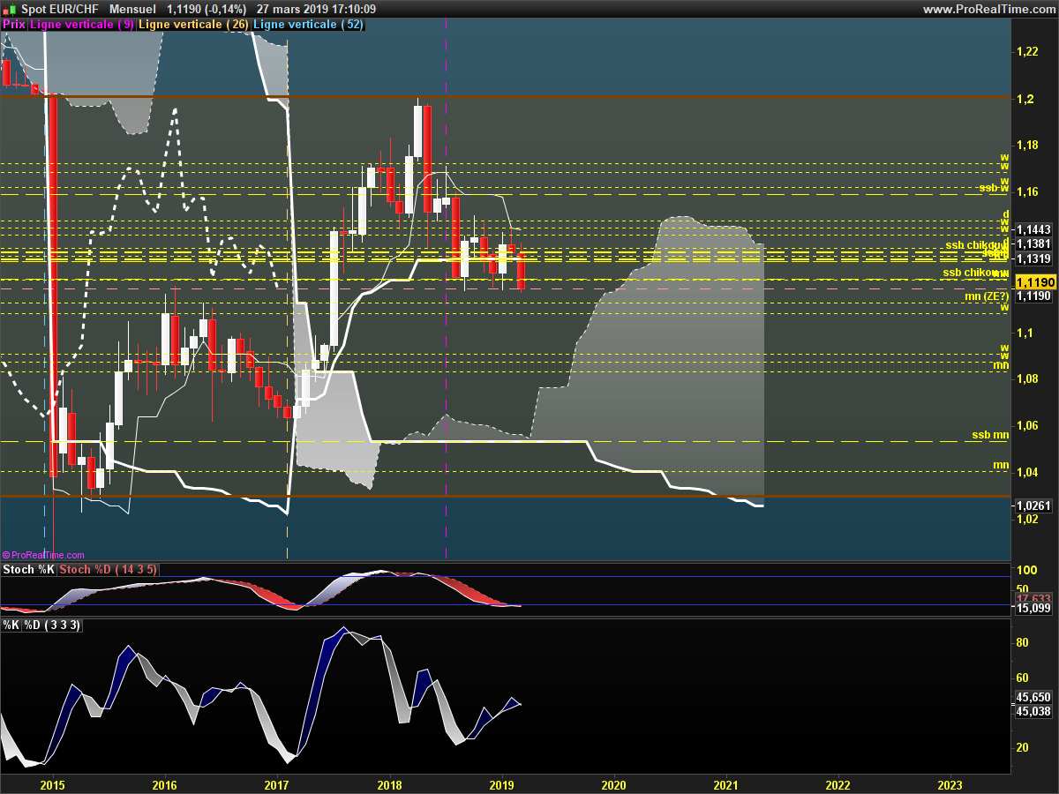Screen dimensions: 1059x794
Task: Click the 1,1190 (-0,14%) quote in the header
Action: (x=207, y=9)
